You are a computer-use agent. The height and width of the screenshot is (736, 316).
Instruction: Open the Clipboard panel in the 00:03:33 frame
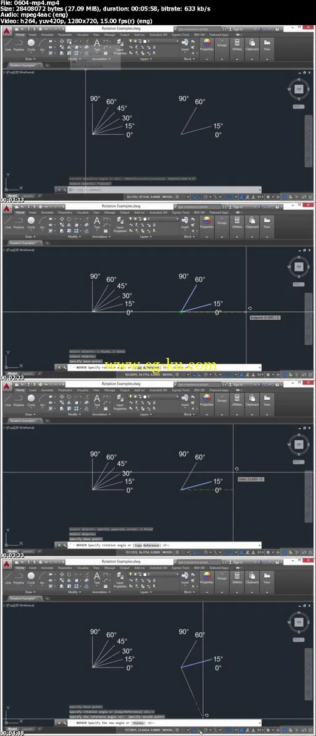point(252,400)
